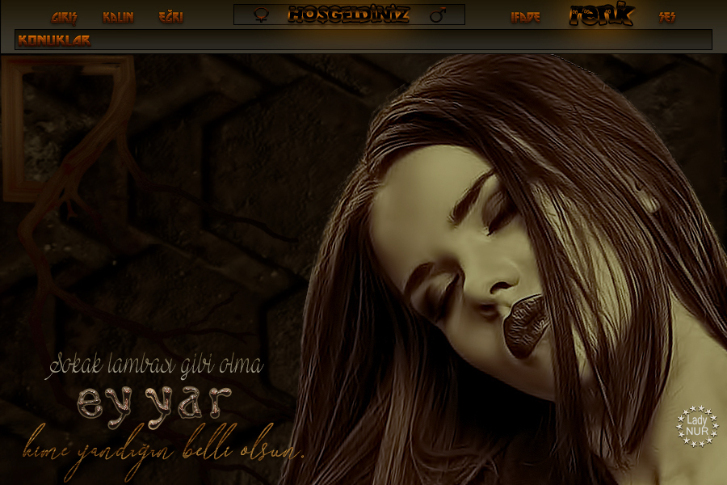This screenshot has width=727, height=485.
Task: Click the 'kime yandığın belli olsun' line
Action: (164, 447)
